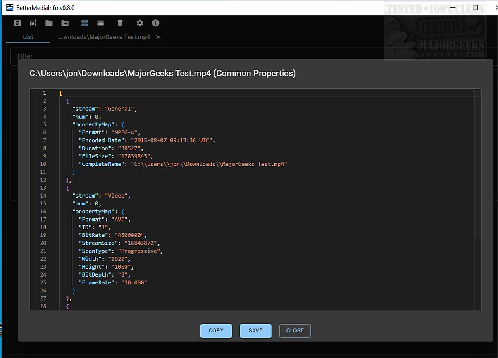Click the JSON viewer vertical scrollbar

point(478,165)
